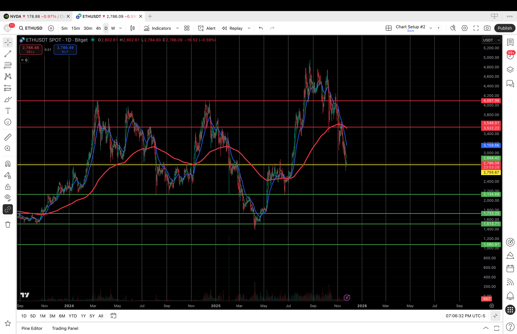
Task: Click the Publish button
Action: coord(505,28)
